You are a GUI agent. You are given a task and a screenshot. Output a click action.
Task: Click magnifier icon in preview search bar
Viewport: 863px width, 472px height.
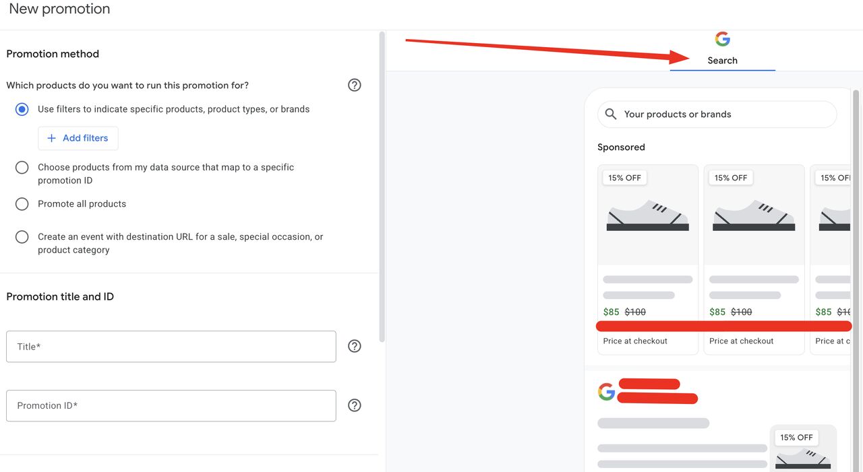pos(611,114)
